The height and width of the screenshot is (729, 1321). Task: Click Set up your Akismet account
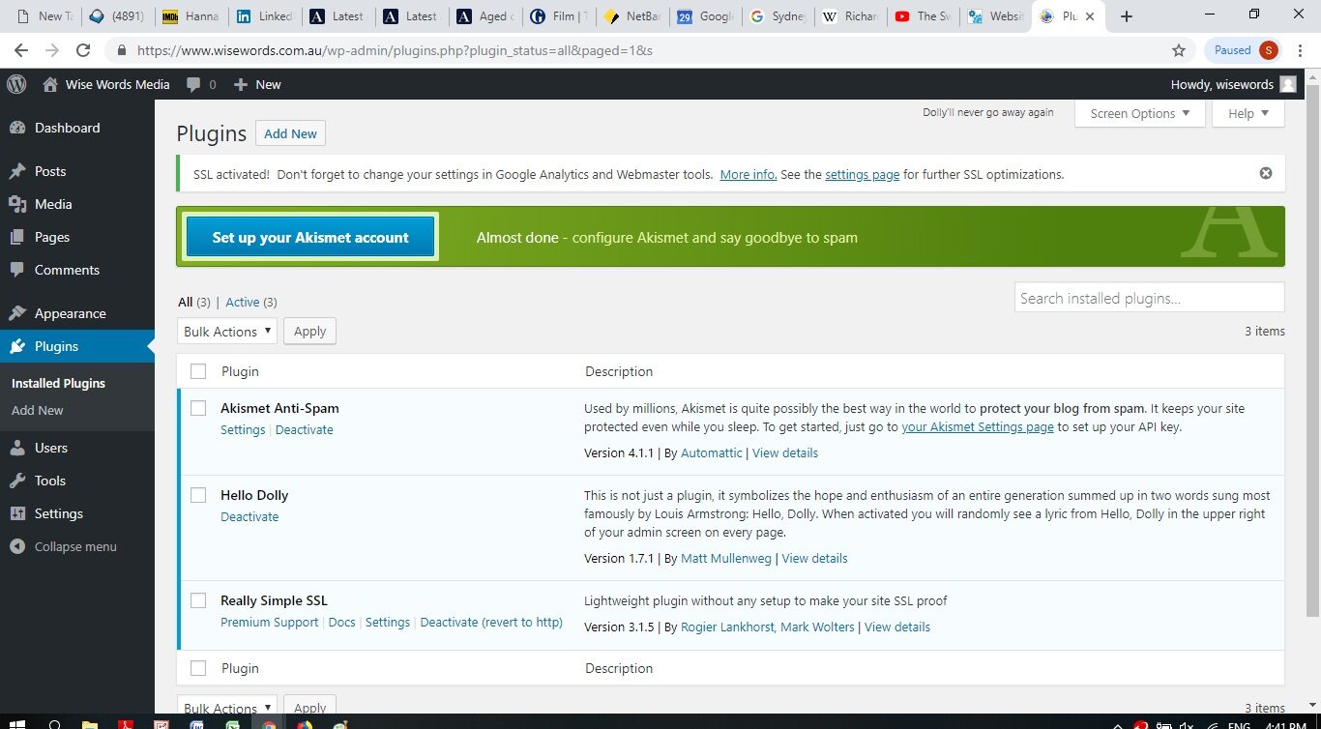coord(310,237)
